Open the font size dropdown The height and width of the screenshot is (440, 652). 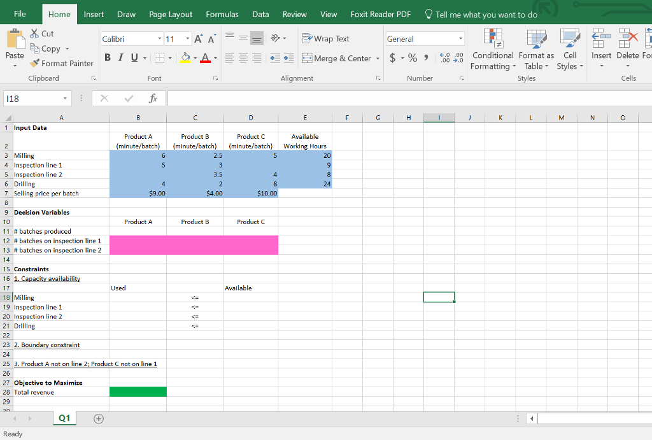click(188, 39)
